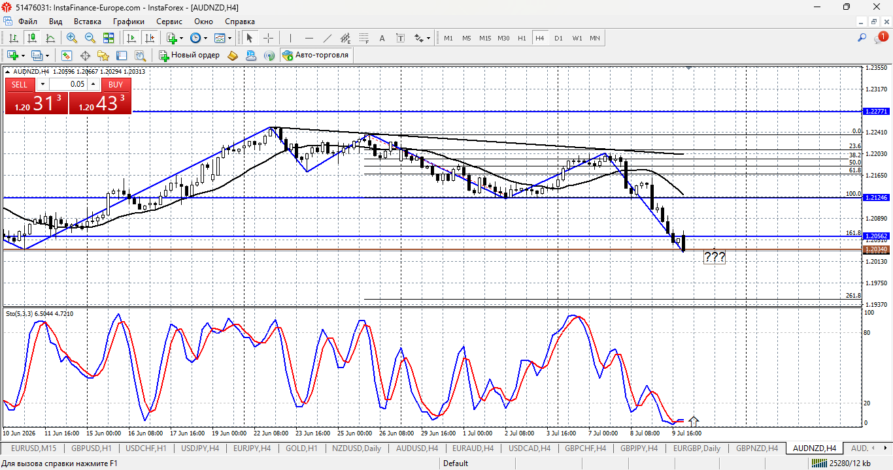Click the profiles icon
This screenshot has height=470, width=893.
(x=37, y=55)
